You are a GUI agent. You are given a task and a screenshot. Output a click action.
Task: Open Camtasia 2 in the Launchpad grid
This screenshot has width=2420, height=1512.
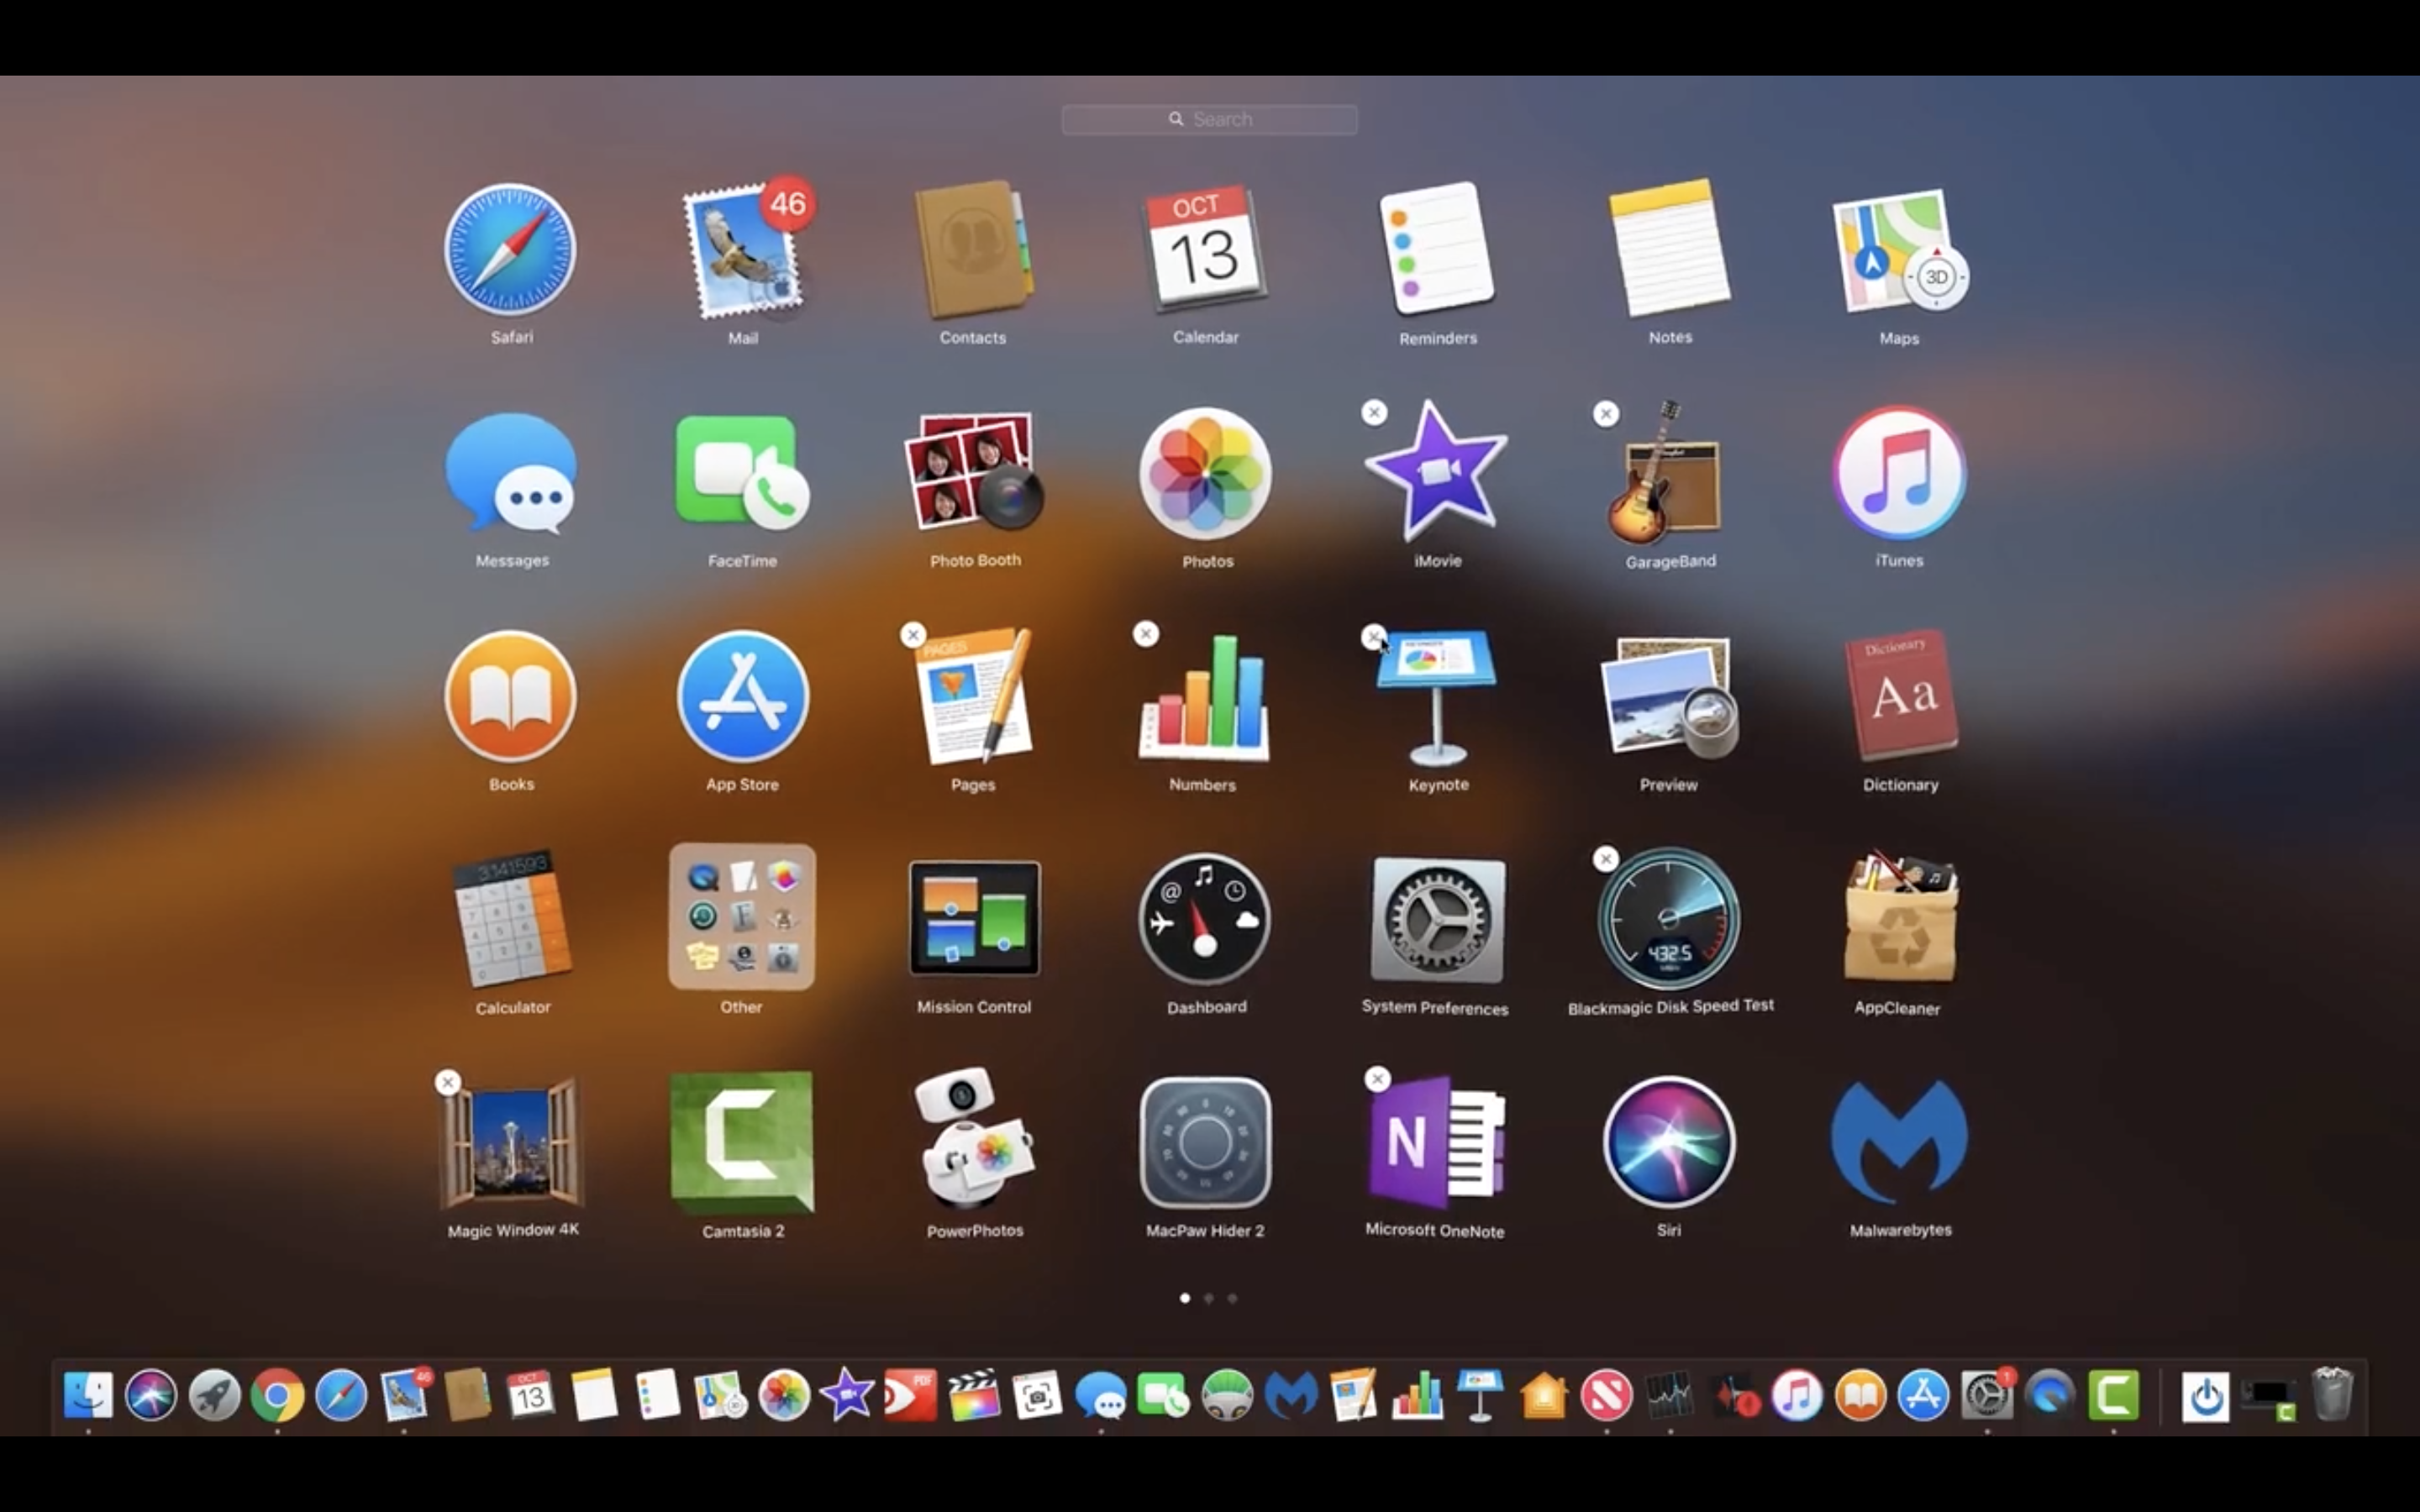click(742, 1142)
